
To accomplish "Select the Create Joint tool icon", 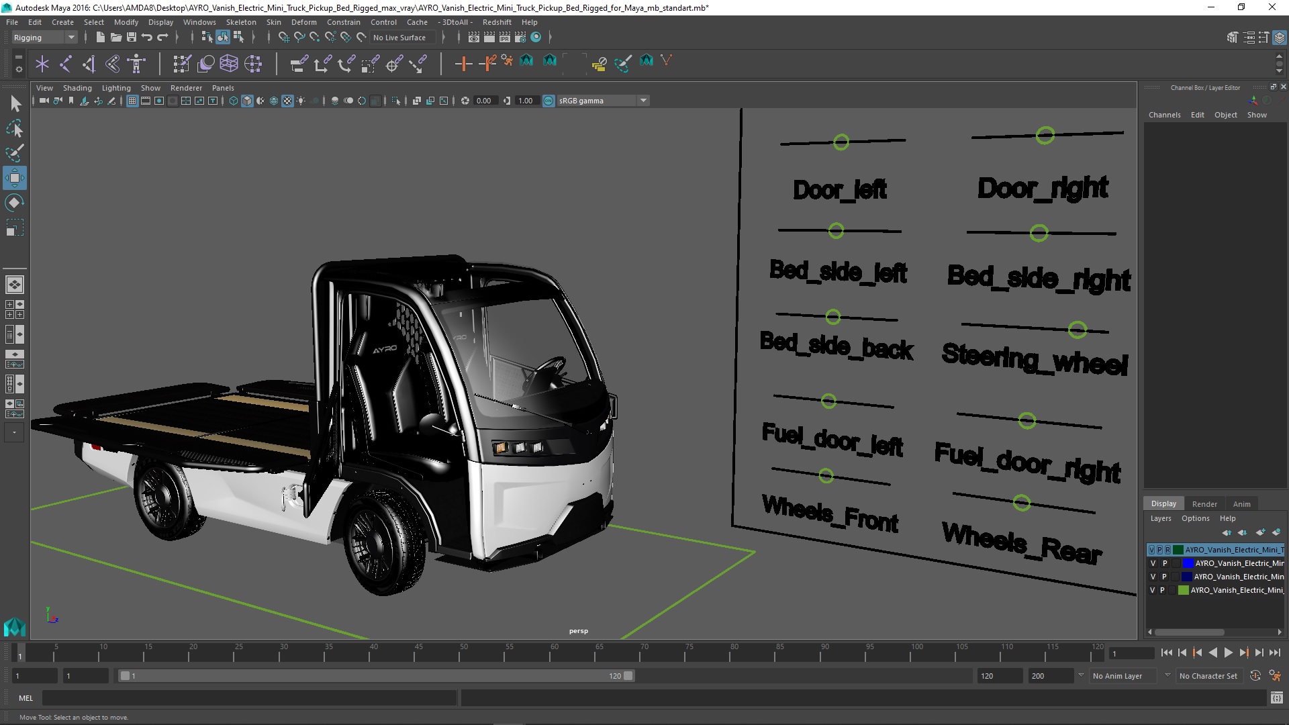I will coord(66,64).
